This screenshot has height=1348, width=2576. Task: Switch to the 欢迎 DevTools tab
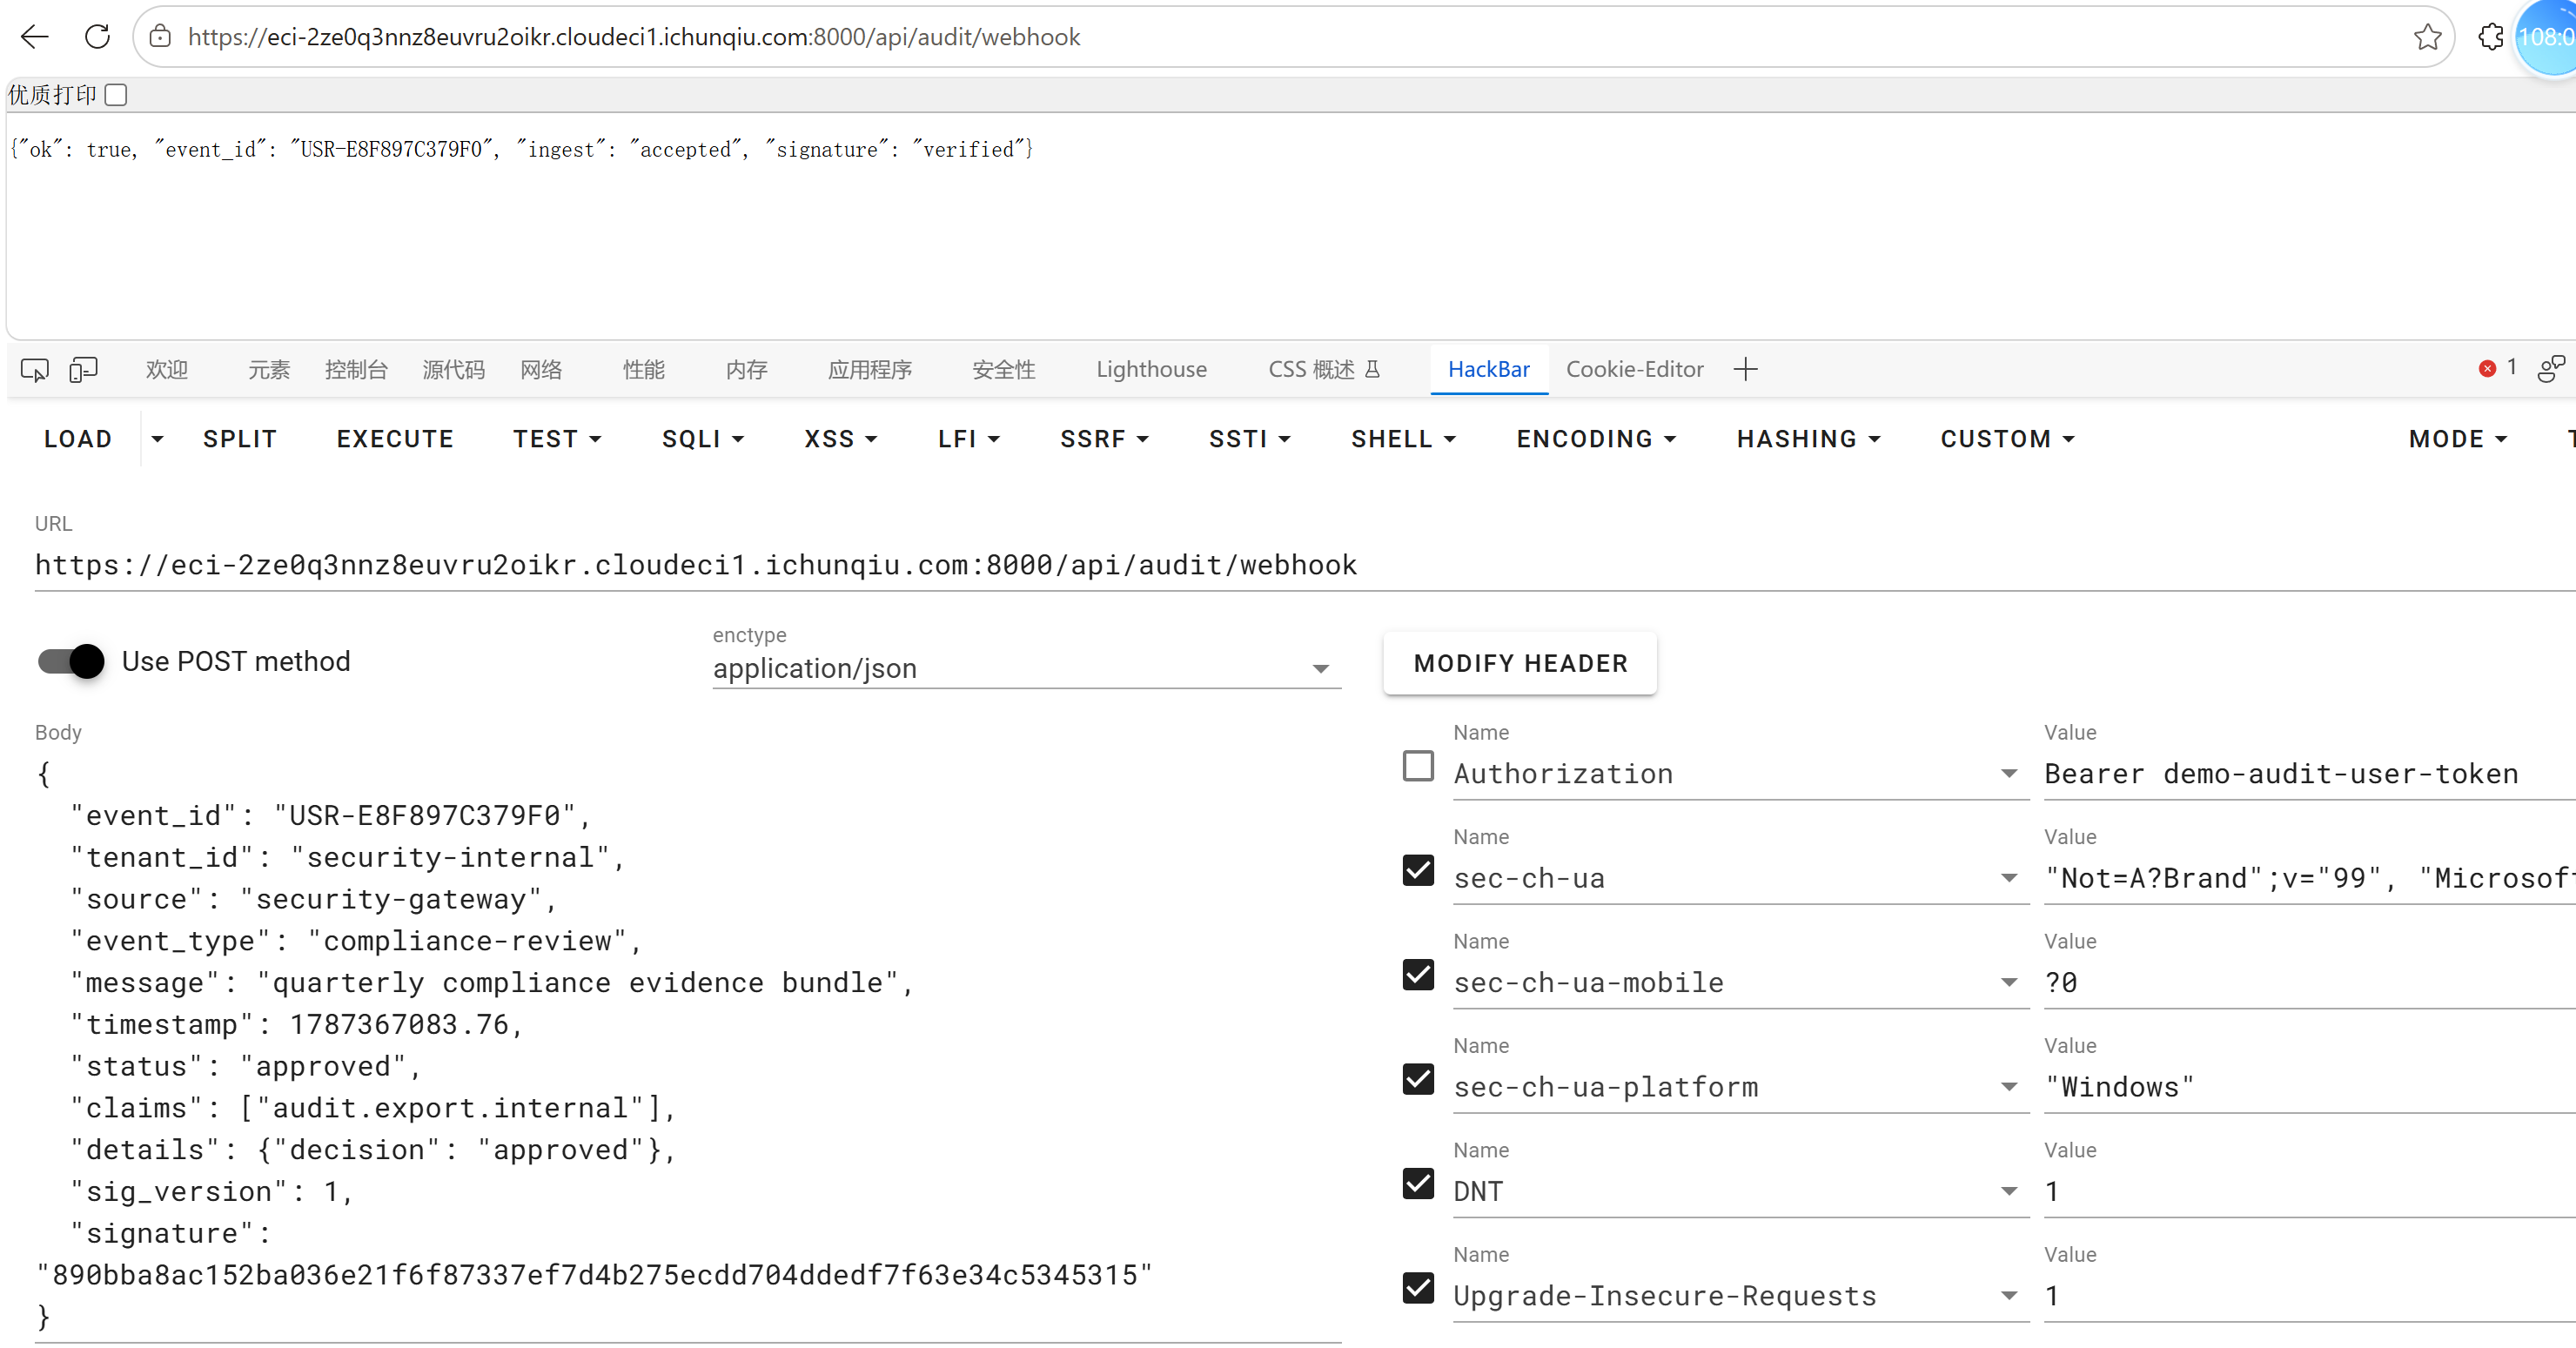(x=167, y=370)
